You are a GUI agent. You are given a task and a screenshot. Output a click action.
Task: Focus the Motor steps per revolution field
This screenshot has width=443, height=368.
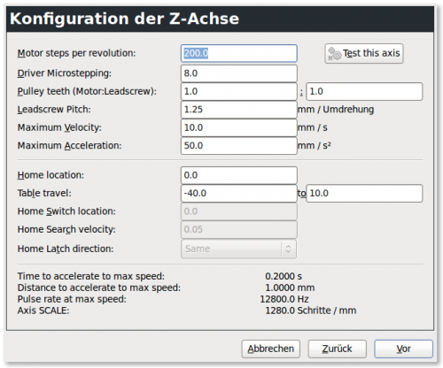pyautogui.click(x=239, y=53)
